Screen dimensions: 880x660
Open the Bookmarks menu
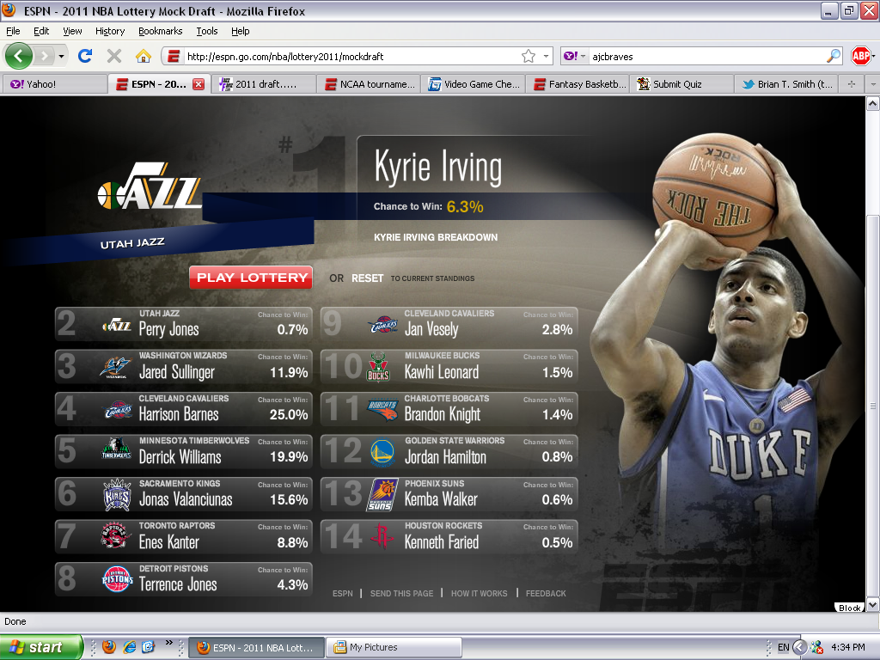tap(161, 31)
